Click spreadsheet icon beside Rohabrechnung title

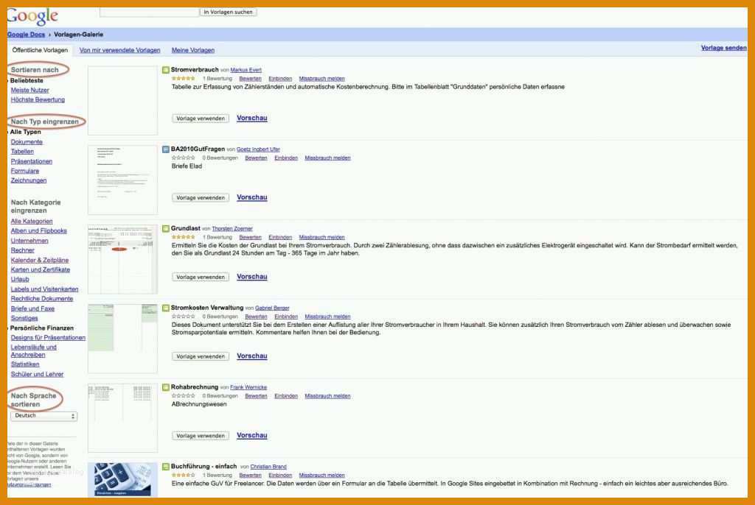[x=166, y=388]
